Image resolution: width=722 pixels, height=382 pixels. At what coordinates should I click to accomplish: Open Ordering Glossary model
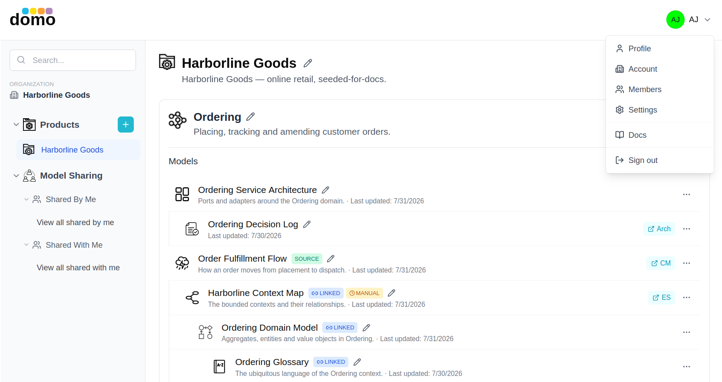coord(272,362)
